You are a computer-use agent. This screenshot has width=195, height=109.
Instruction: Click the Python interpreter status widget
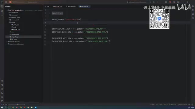click(182, 104)
